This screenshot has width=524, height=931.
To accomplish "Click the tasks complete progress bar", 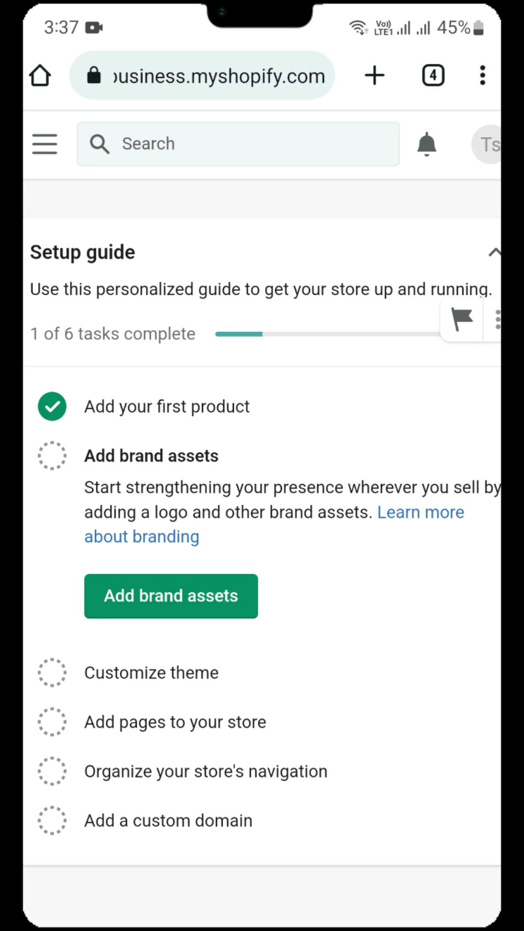I will pos(328,334).
